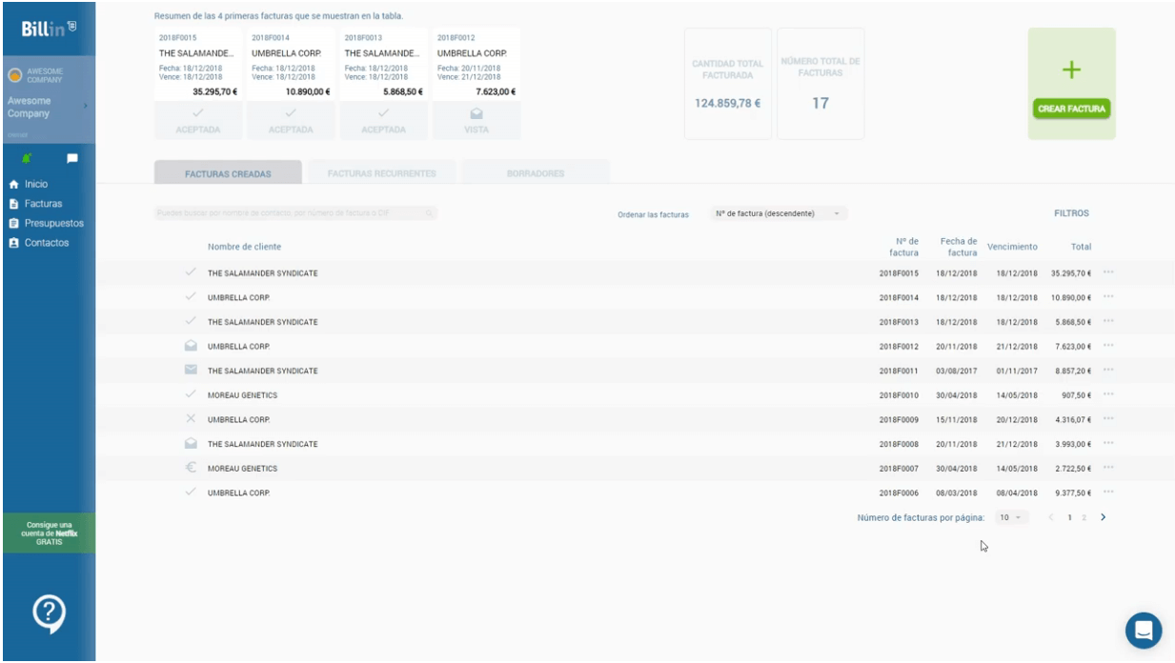This screenshot has height=663, width=1175.
Task: Switch to the Facturas Recurrentes tab
Action: click(381, 173)
